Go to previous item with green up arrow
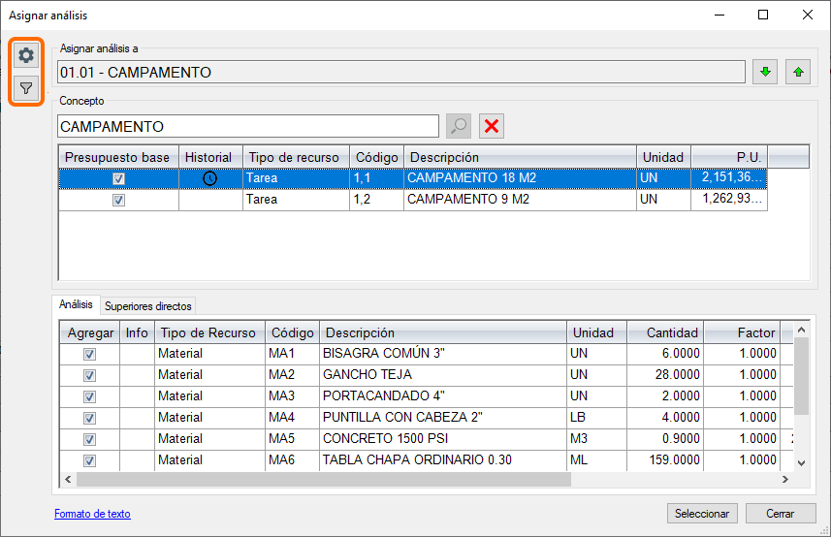 (x=798, y=72)
